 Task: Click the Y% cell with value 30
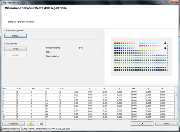[53, 112]
